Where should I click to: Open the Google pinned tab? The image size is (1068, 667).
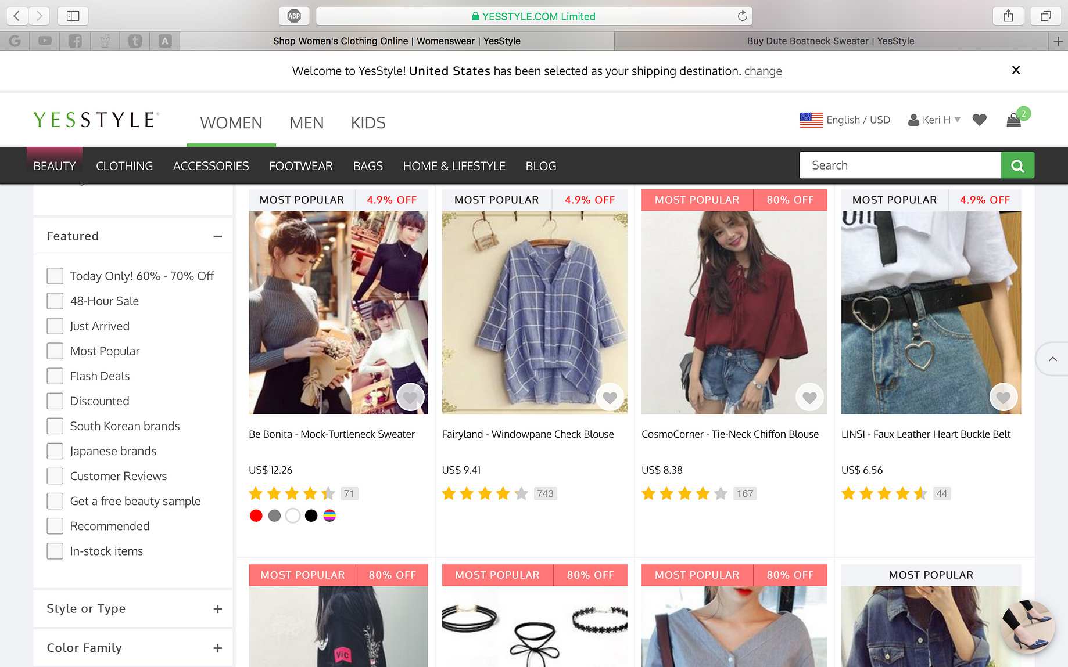15,41
